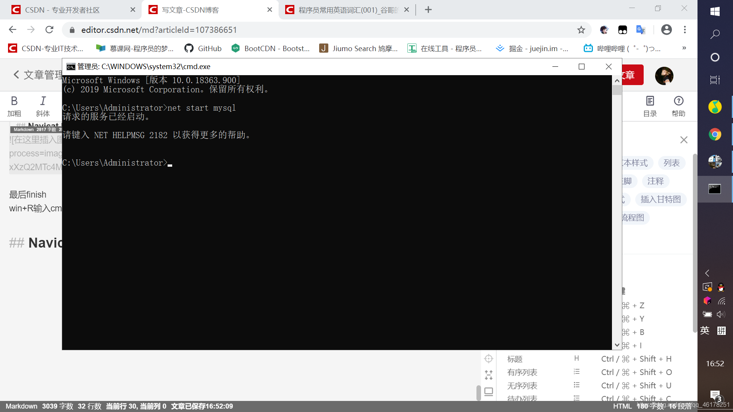Screen dimensions: 733x412
Task: Select the 列表 help chip
Action: [x=672, y=163]
